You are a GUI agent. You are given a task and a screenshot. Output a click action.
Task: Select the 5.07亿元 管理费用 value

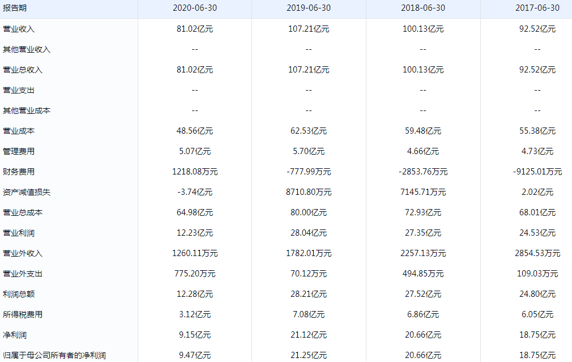[x=195, y=151]
